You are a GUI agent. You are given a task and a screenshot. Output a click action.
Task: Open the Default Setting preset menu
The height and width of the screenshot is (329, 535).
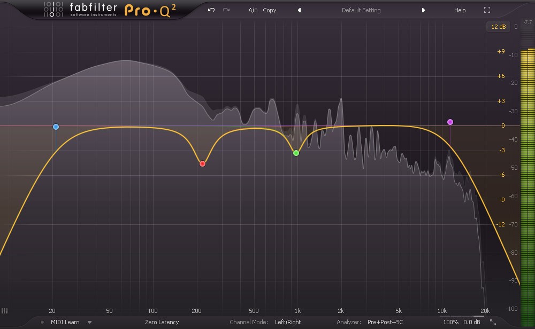[361, 10]
